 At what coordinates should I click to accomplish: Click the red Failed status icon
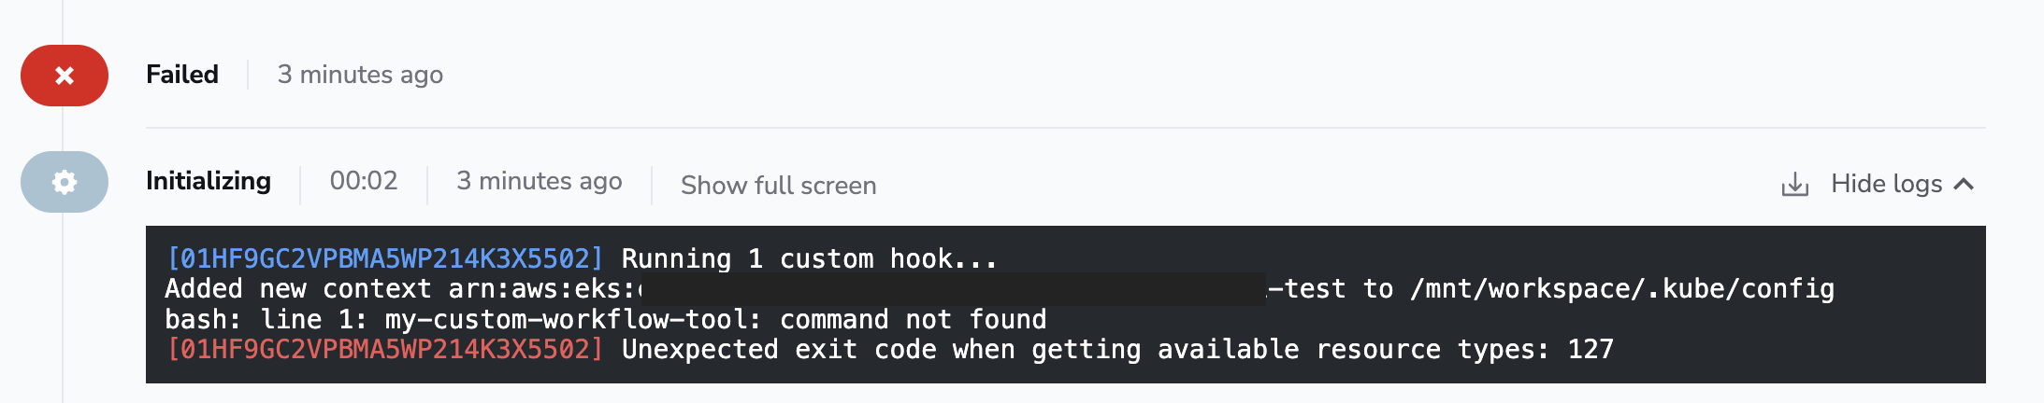point(65,76)
